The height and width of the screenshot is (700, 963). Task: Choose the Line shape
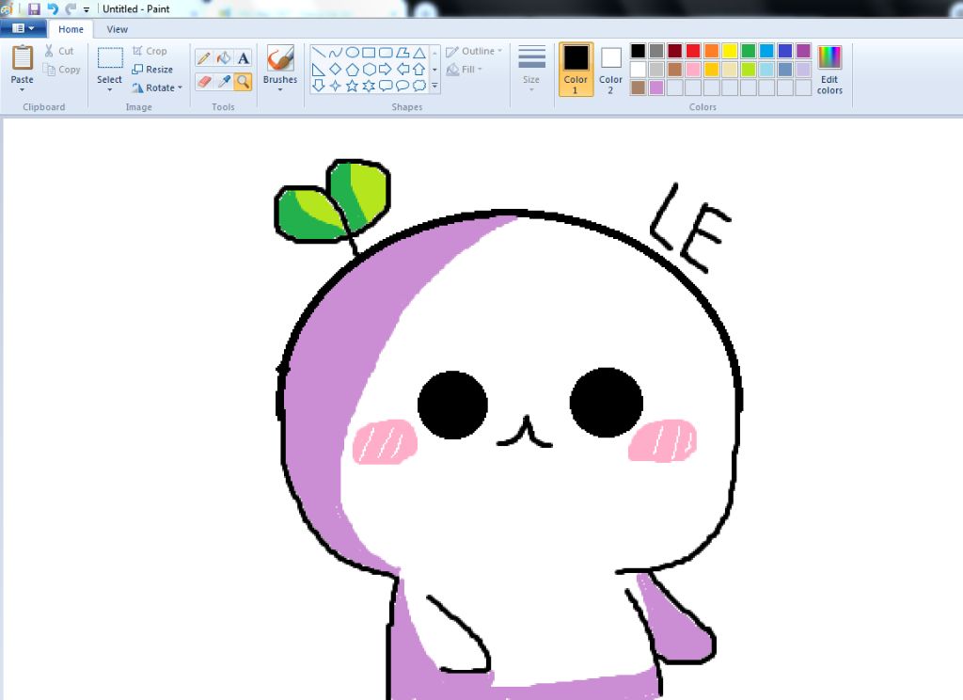(318, 53)
